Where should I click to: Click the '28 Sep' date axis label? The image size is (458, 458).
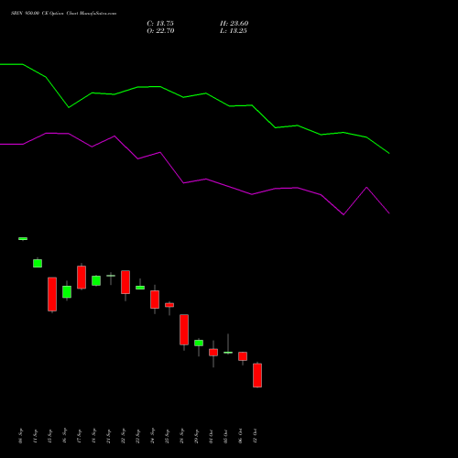coord(181,436)
